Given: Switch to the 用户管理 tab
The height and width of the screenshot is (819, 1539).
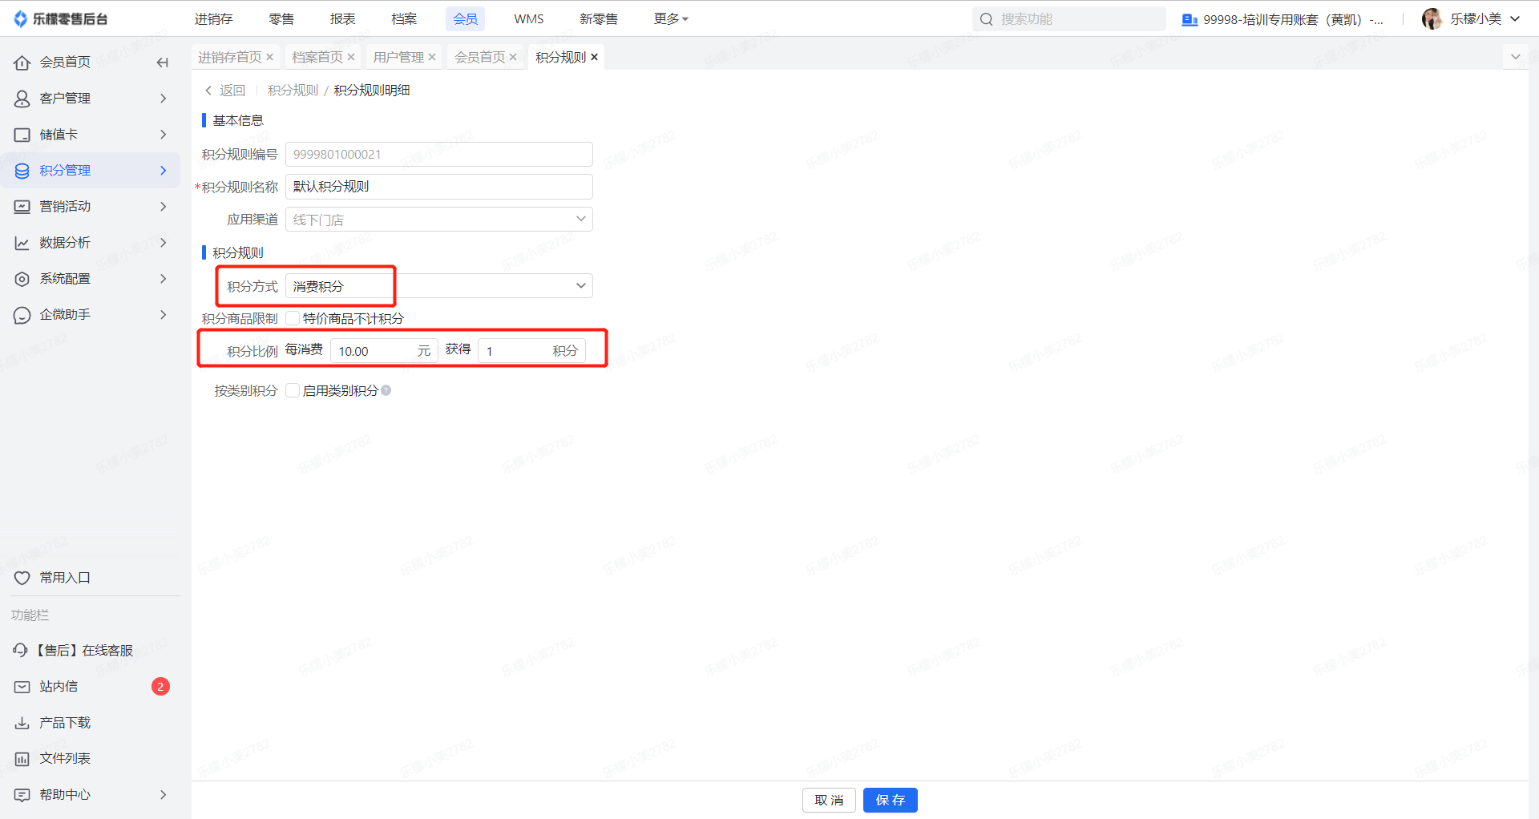Looking at the screenshot, I should pos(398,57).
